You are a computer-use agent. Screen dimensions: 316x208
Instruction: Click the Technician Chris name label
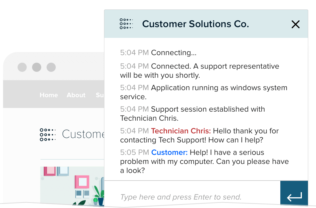coord(180,131)
